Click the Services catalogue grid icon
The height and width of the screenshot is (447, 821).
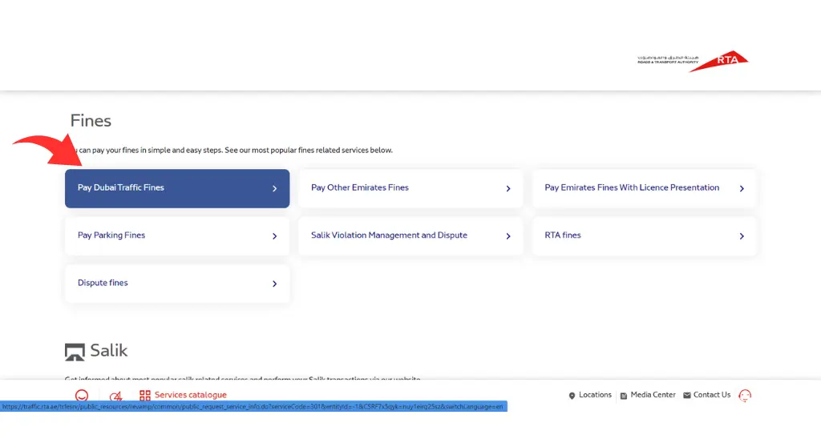tap(145, 395)
